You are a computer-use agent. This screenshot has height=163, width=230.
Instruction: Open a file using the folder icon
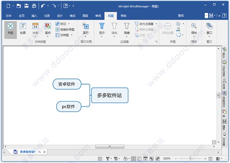tap(19, 6)
